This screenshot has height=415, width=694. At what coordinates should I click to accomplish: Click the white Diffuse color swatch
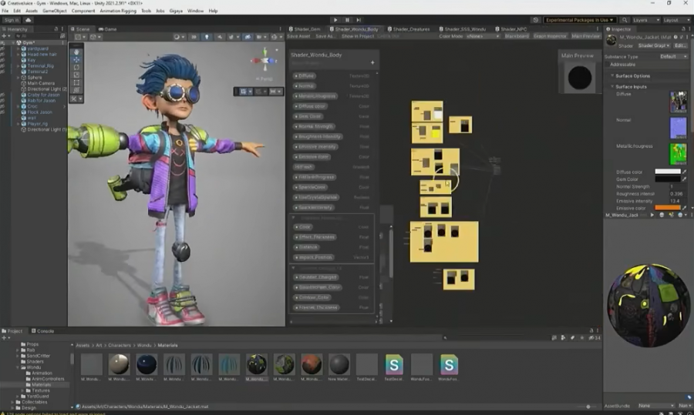click(668, 172)
